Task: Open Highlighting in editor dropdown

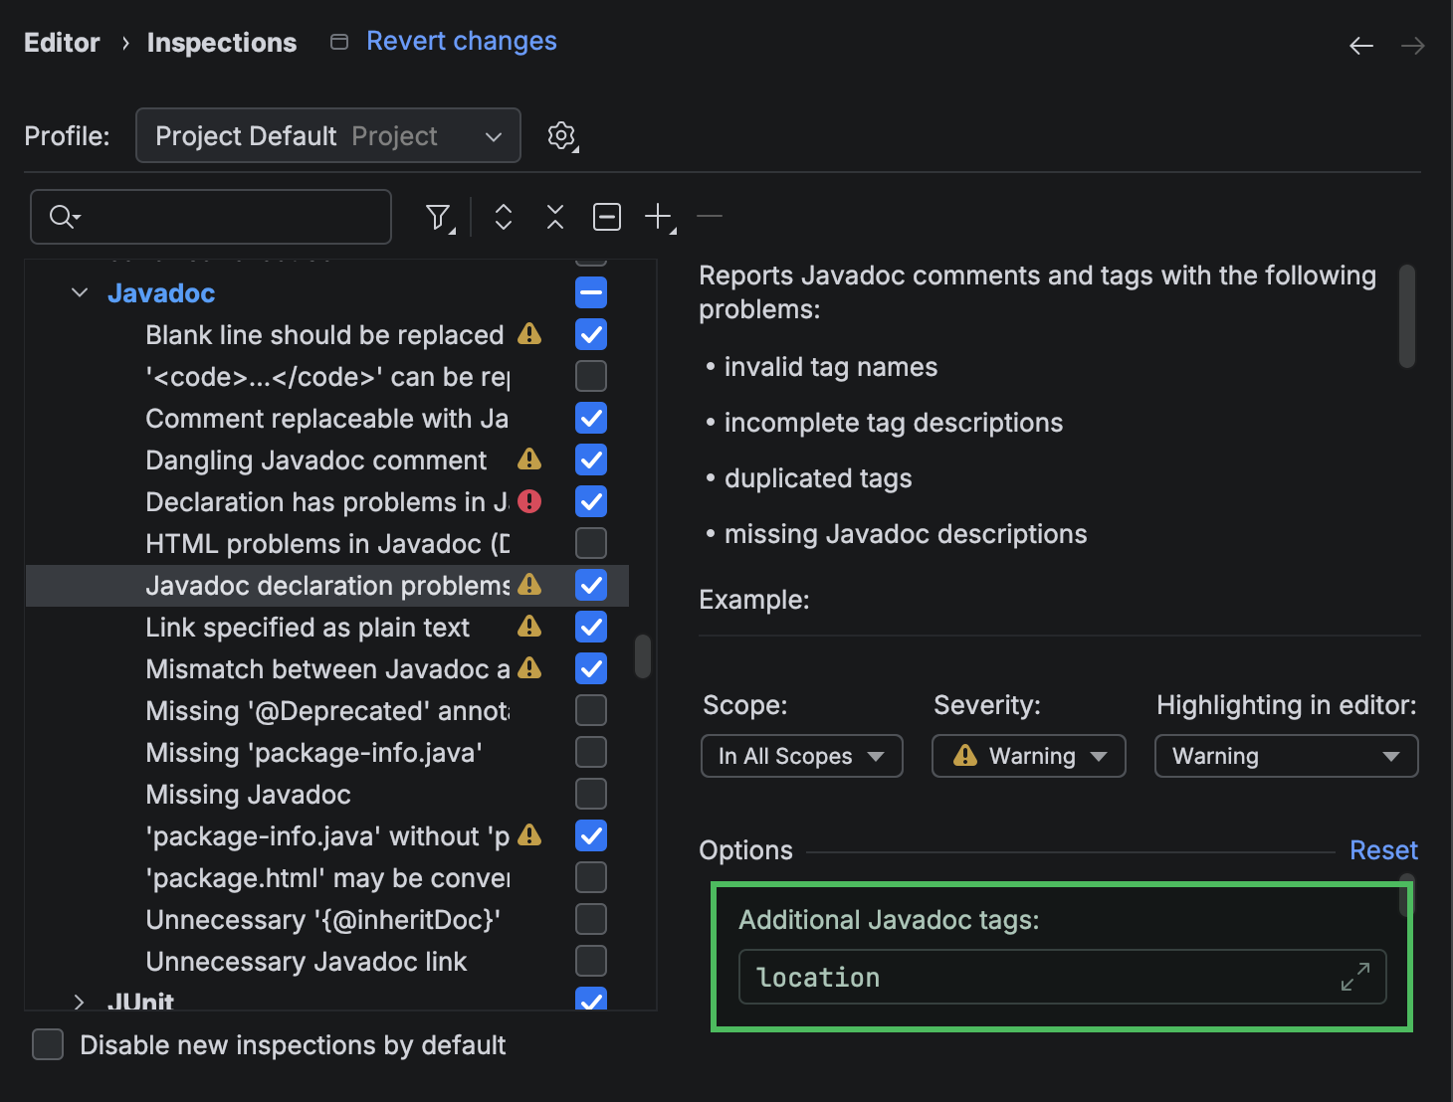Action: coord(1287,756)
